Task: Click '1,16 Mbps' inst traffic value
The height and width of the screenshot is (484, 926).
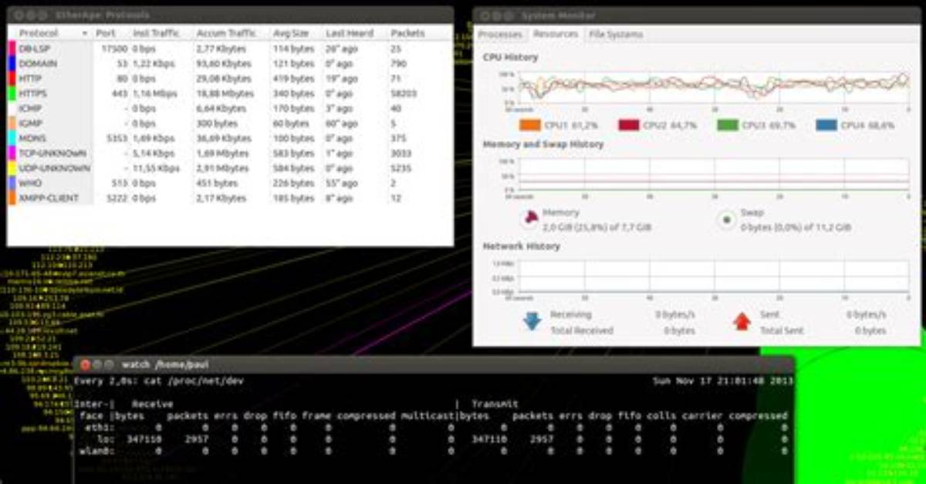Action: 155,93
